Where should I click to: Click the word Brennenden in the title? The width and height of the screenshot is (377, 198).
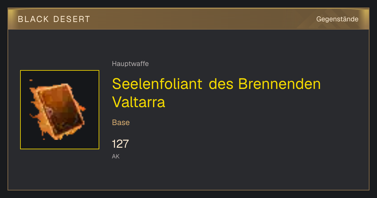click(x=280, y=84)
